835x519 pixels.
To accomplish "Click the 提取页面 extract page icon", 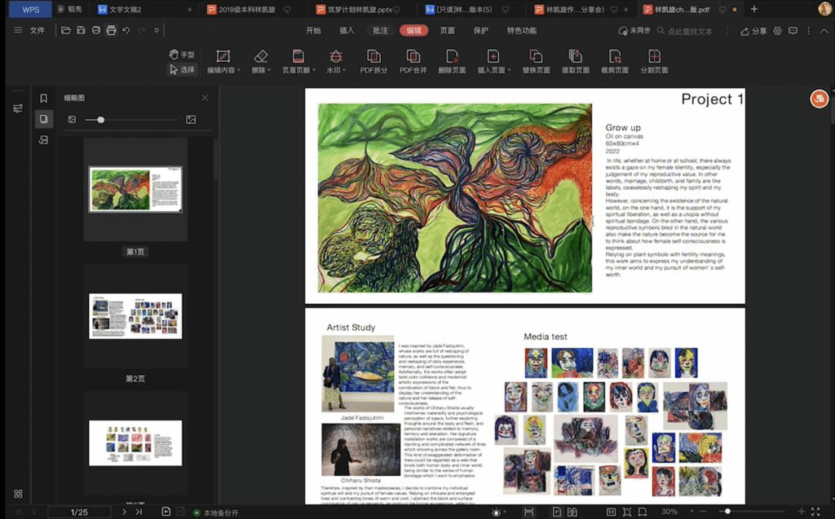I will click(x=575, y=57).
